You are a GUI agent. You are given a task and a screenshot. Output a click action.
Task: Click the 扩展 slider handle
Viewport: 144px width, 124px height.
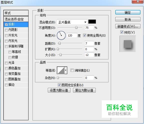point(58,49)
